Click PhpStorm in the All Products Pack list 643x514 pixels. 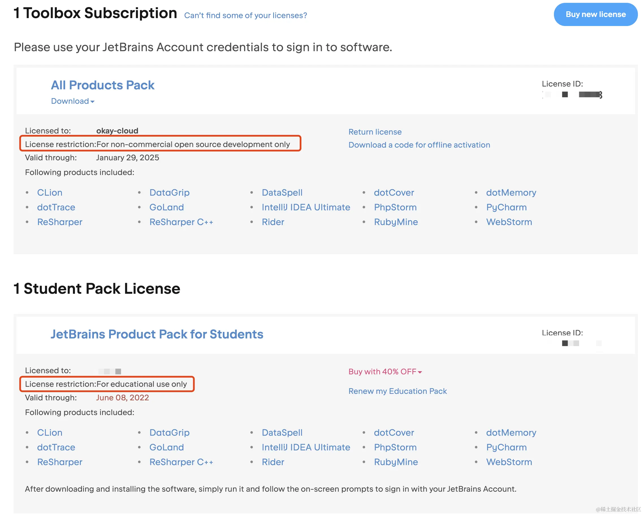[x=395, y=207]
